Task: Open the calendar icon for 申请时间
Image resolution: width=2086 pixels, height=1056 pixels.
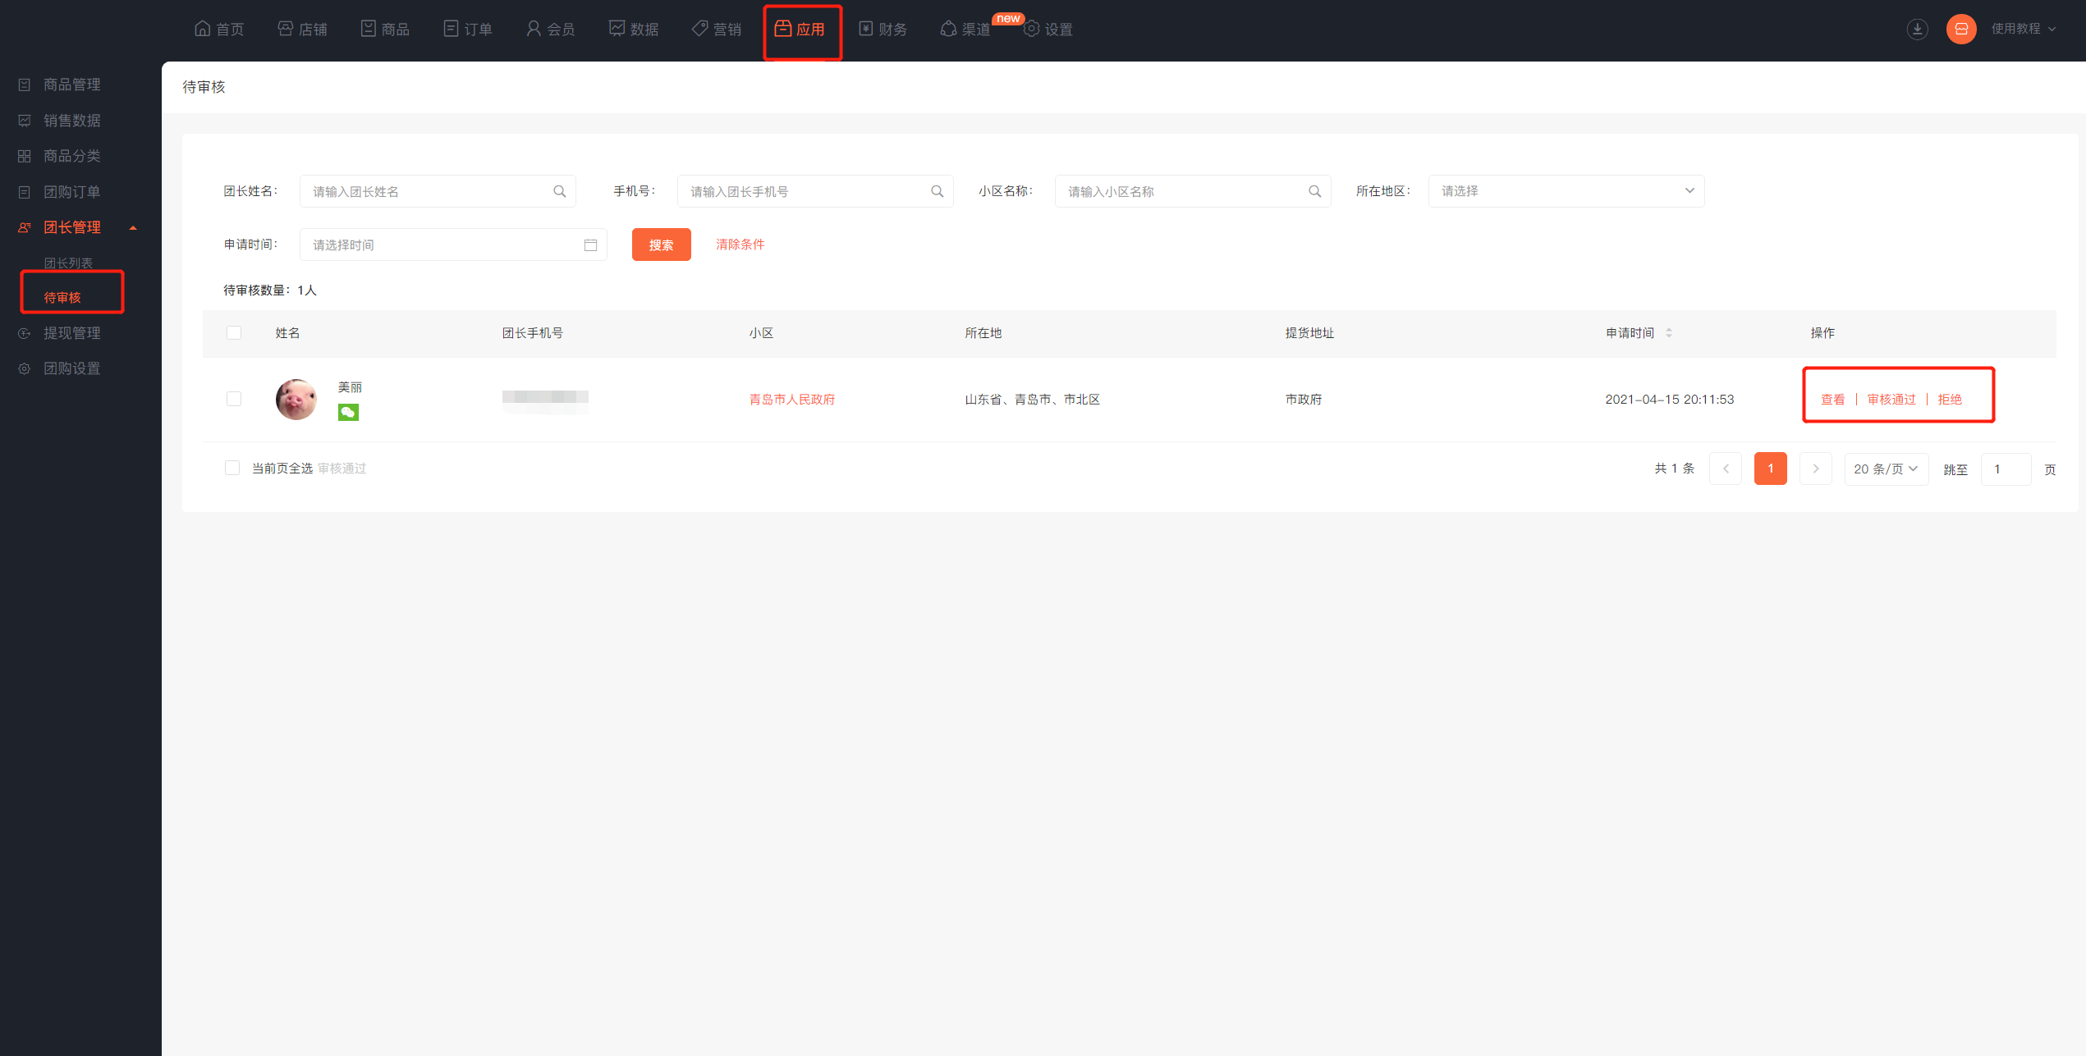Action: [590, 245]
